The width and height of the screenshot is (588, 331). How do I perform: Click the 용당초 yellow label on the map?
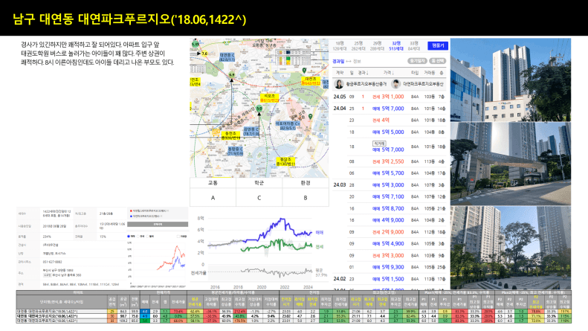click(x=285, y=161)
